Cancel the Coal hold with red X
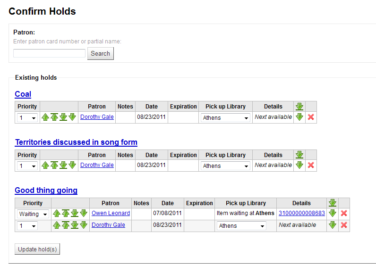 point(311,117)
